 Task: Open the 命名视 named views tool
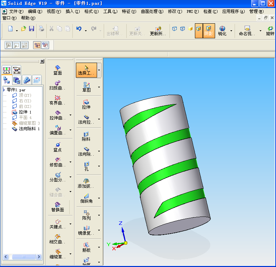pos(247,31)
